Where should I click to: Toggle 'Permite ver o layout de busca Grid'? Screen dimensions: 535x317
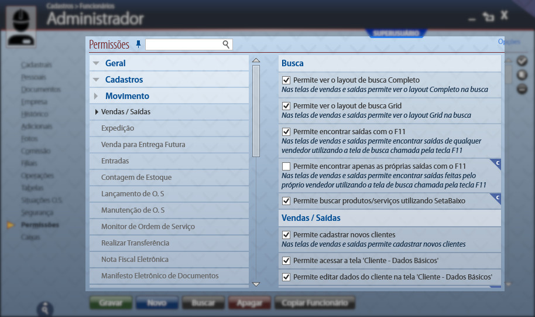286,106
